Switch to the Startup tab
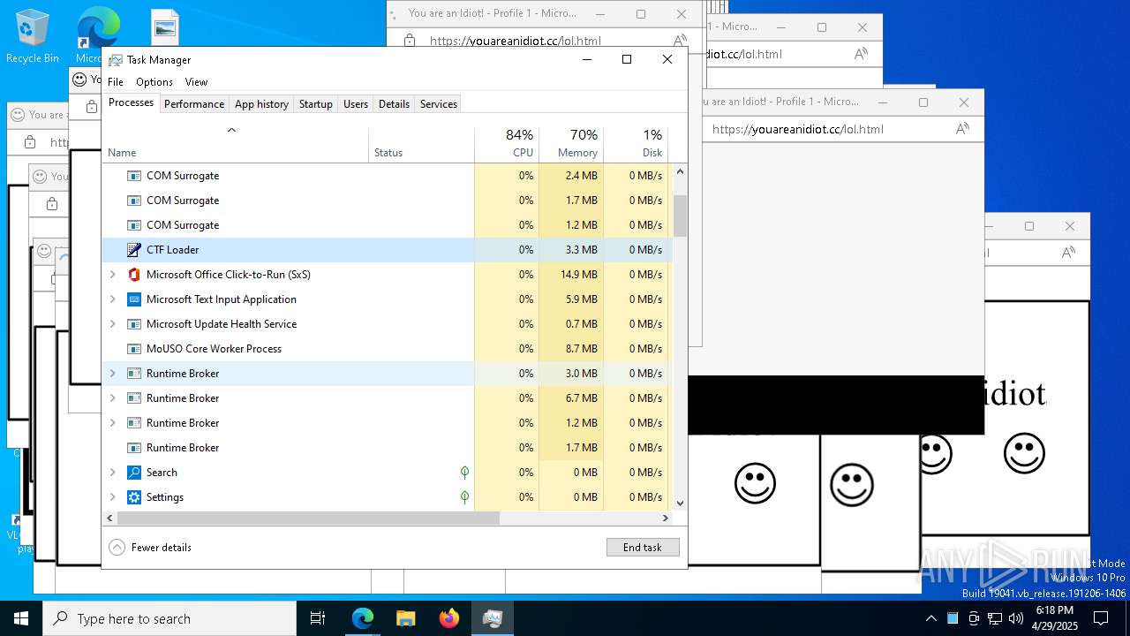1130x636 pixels. coord(315,104)
